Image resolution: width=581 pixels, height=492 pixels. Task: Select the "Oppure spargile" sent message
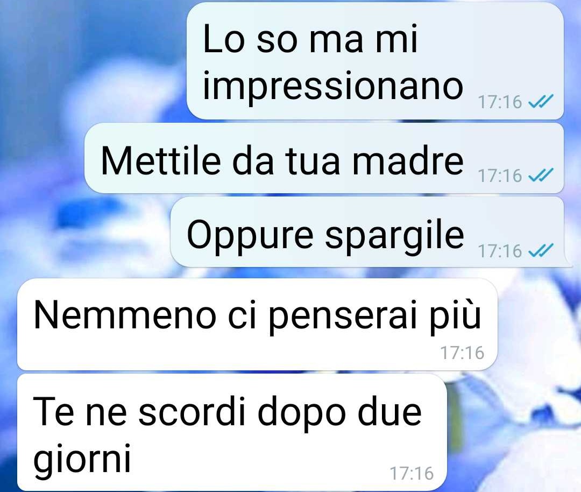[x=367, y=231]
